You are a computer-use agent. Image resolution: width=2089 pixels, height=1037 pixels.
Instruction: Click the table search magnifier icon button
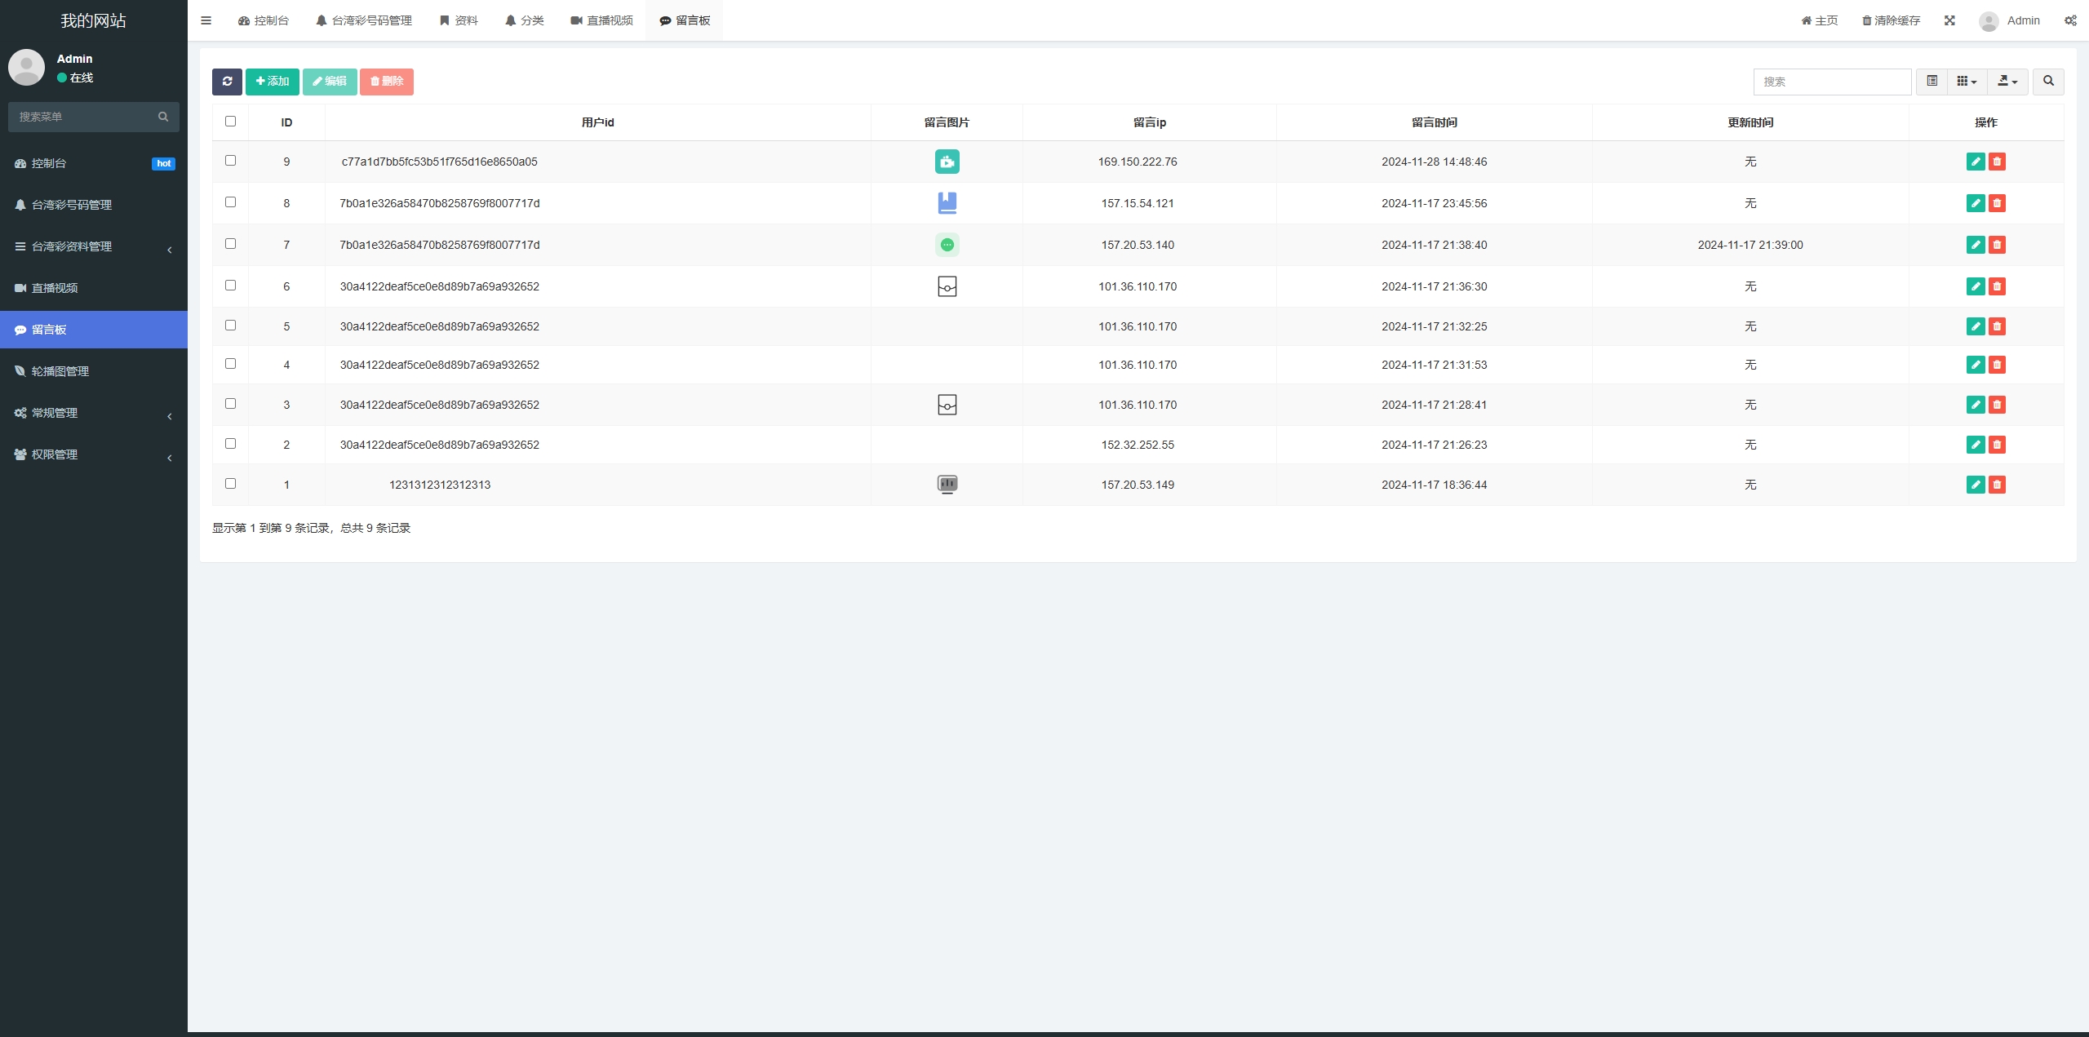[x=2048, y=82]
